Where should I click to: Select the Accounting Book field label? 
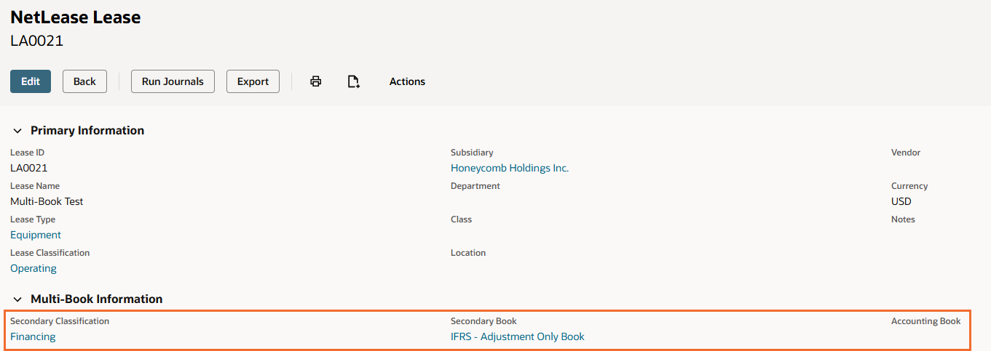[x=925, y=321]
